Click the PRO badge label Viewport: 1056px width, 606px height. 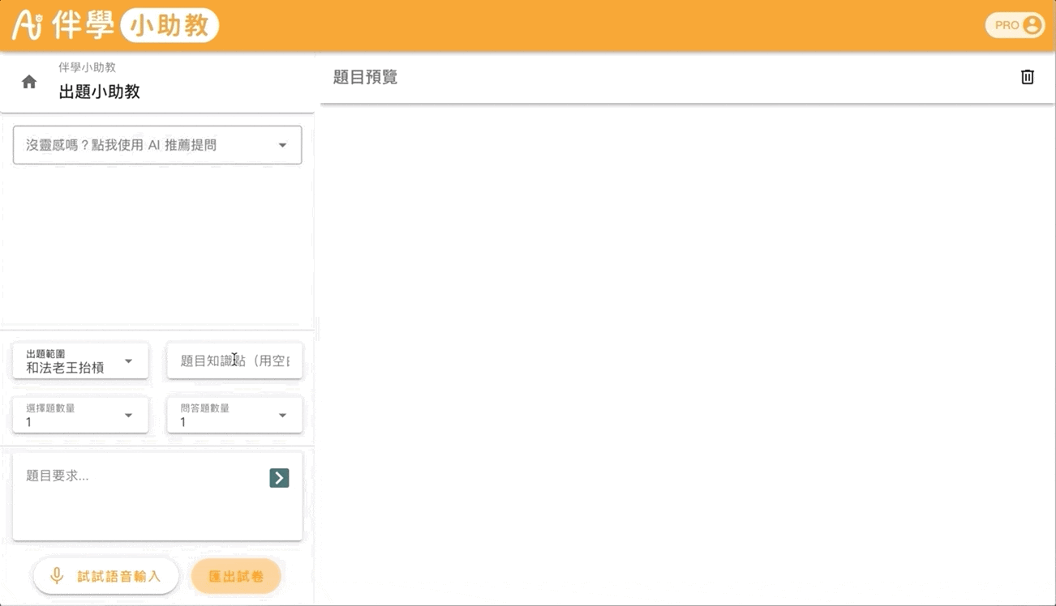[x=1007, y=25]
